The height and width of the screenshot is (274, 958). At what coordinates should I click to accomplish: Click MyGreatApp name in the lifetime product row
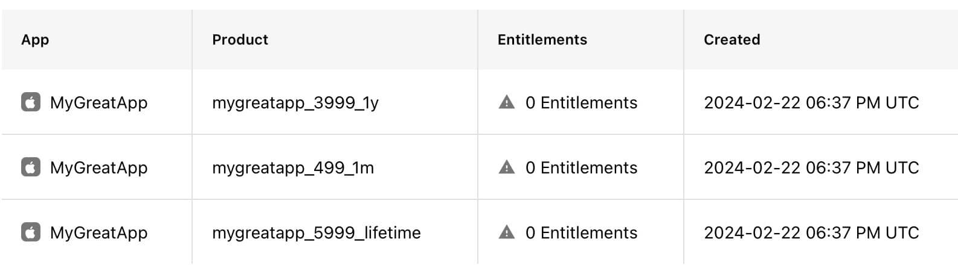click(x=99, y=233)
